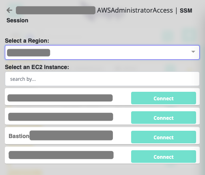The height and width of the screenshot is (175, 205).
Task: Select the Bastion instance name
Action: 60,136
